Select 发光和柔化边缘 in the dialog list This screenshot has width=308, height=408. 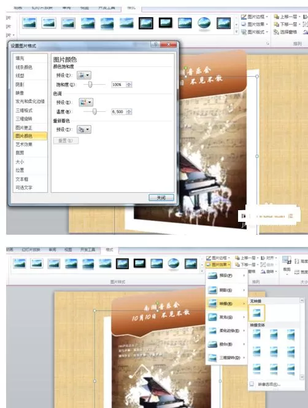click(x=30, y=101)
